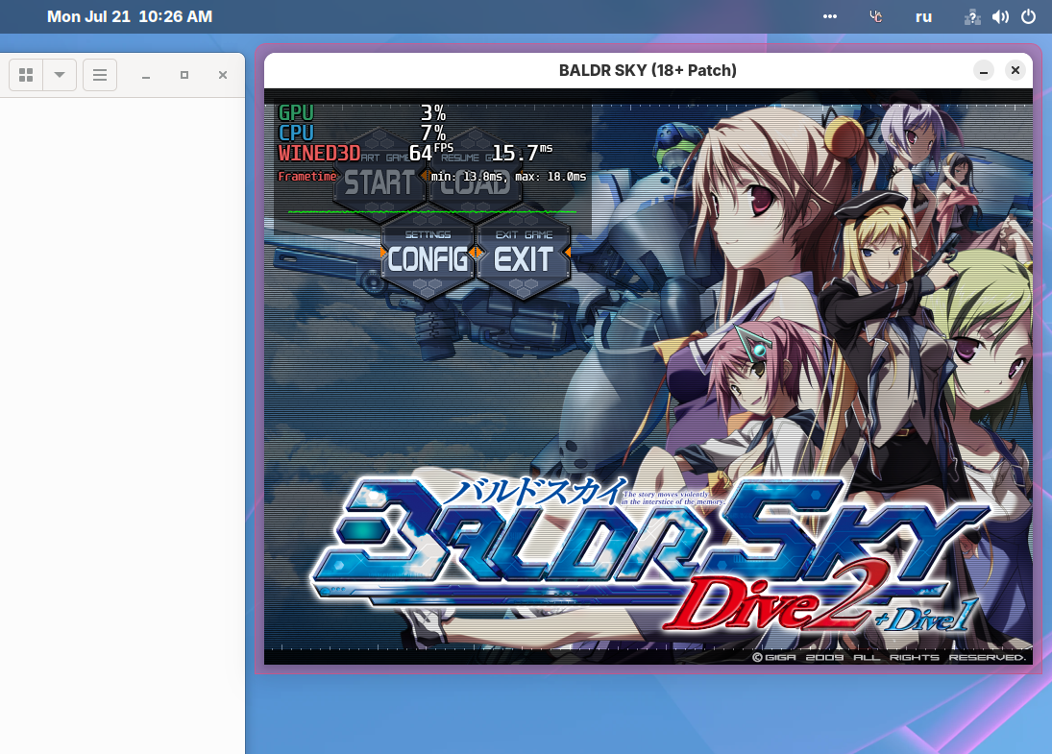Minimize the left file window

click(x=146, y=75)
